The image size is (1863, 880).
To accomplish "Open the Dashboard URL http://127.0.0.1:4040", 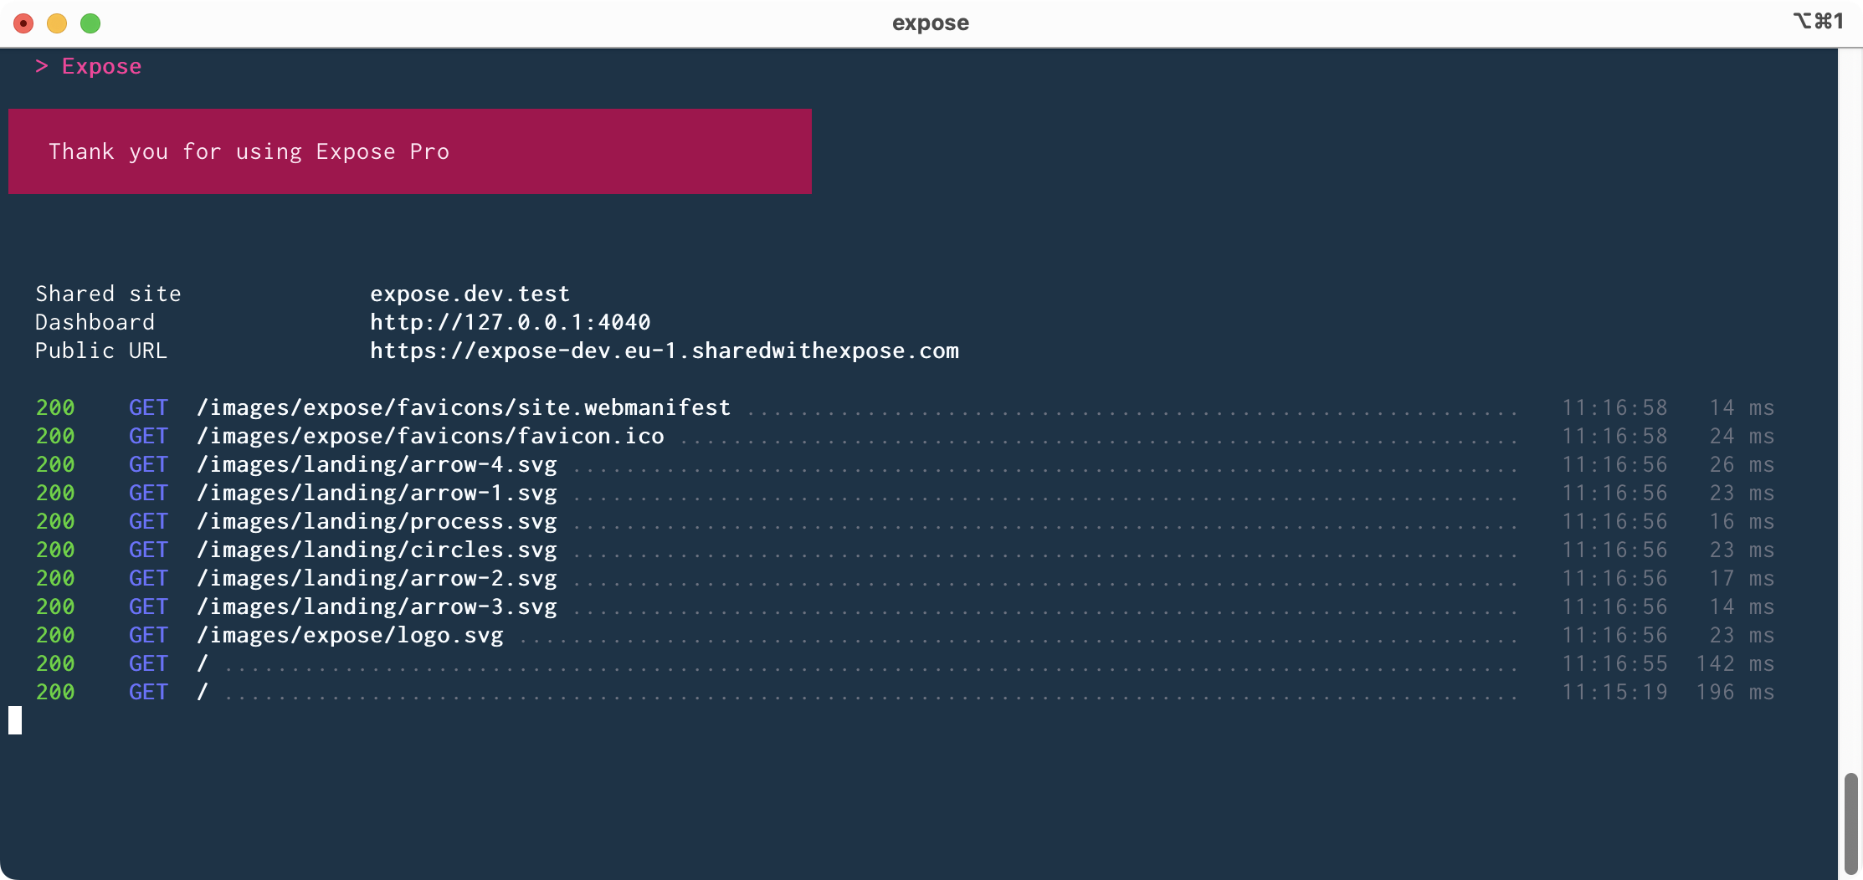I will pos(510,322).
